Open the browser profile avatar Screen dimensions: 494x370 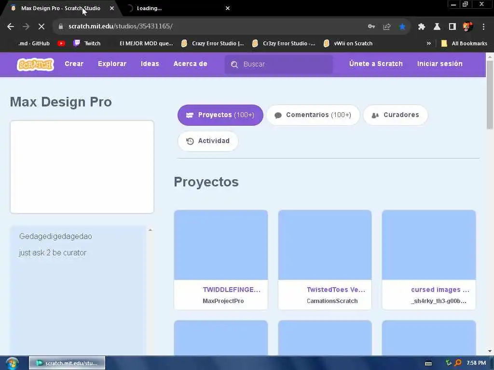coord(468,26)
